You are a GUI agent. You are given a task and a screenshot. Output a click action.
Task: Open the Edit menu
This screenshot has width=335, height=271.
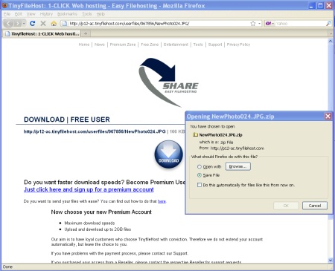(x=19, y=14)
